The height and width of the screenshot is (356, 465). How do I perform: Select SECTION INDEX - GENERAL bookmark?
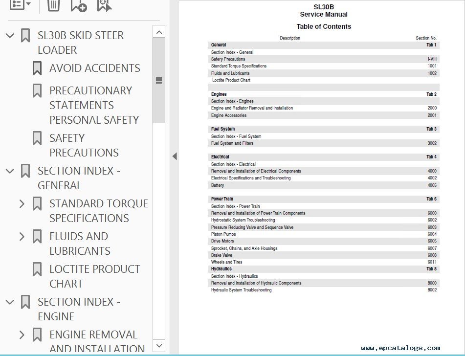pyautogui.click(x=79, y=178)
